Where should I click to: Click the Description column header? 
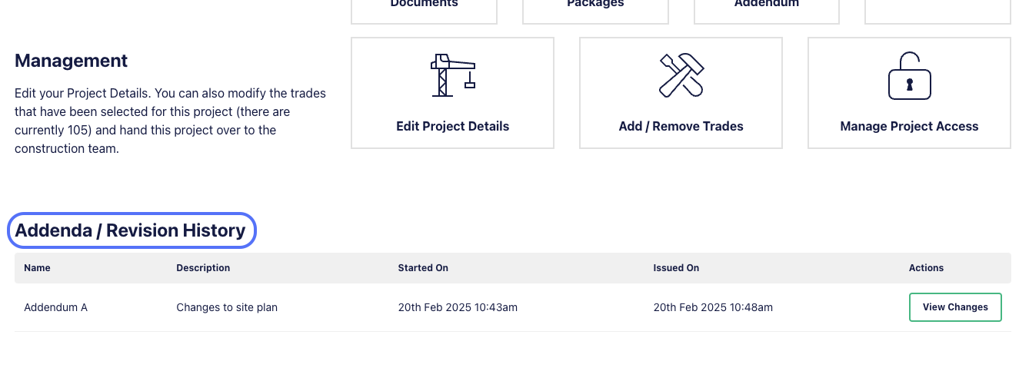pos(203,268)
